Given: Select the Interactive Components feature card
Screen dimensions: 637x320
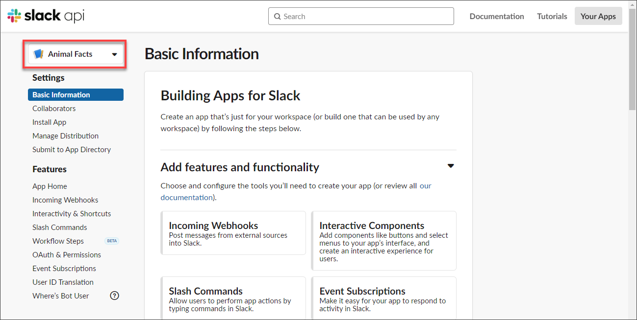Looking at the screenshot, I should pyautogui.click(x=384, y=241).
